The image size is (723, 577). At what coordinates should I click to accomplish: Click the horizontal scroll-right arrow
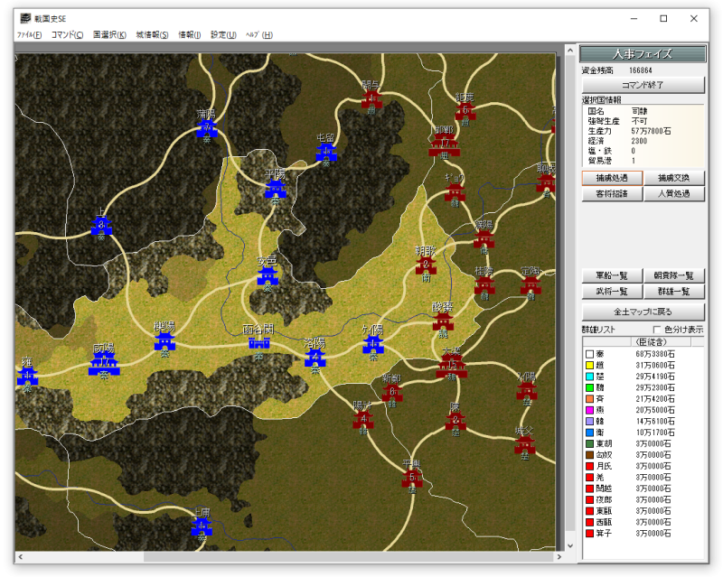pyautogui.click(x=559, y=557)
